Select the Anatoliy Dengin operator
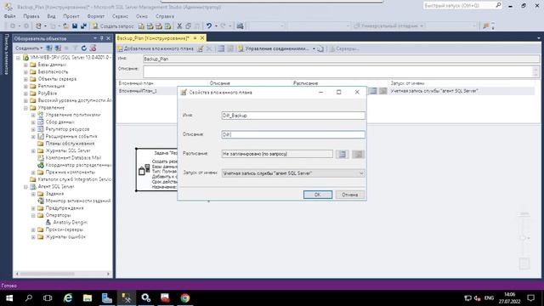Image resolution: width=544 pixels, height=306 pixels. (x=70, y=223)
